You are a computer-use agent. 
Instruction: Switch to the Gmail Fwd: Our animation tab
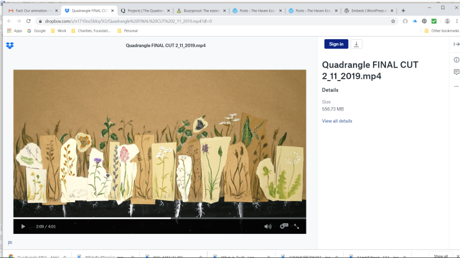(x=30, y=11)
